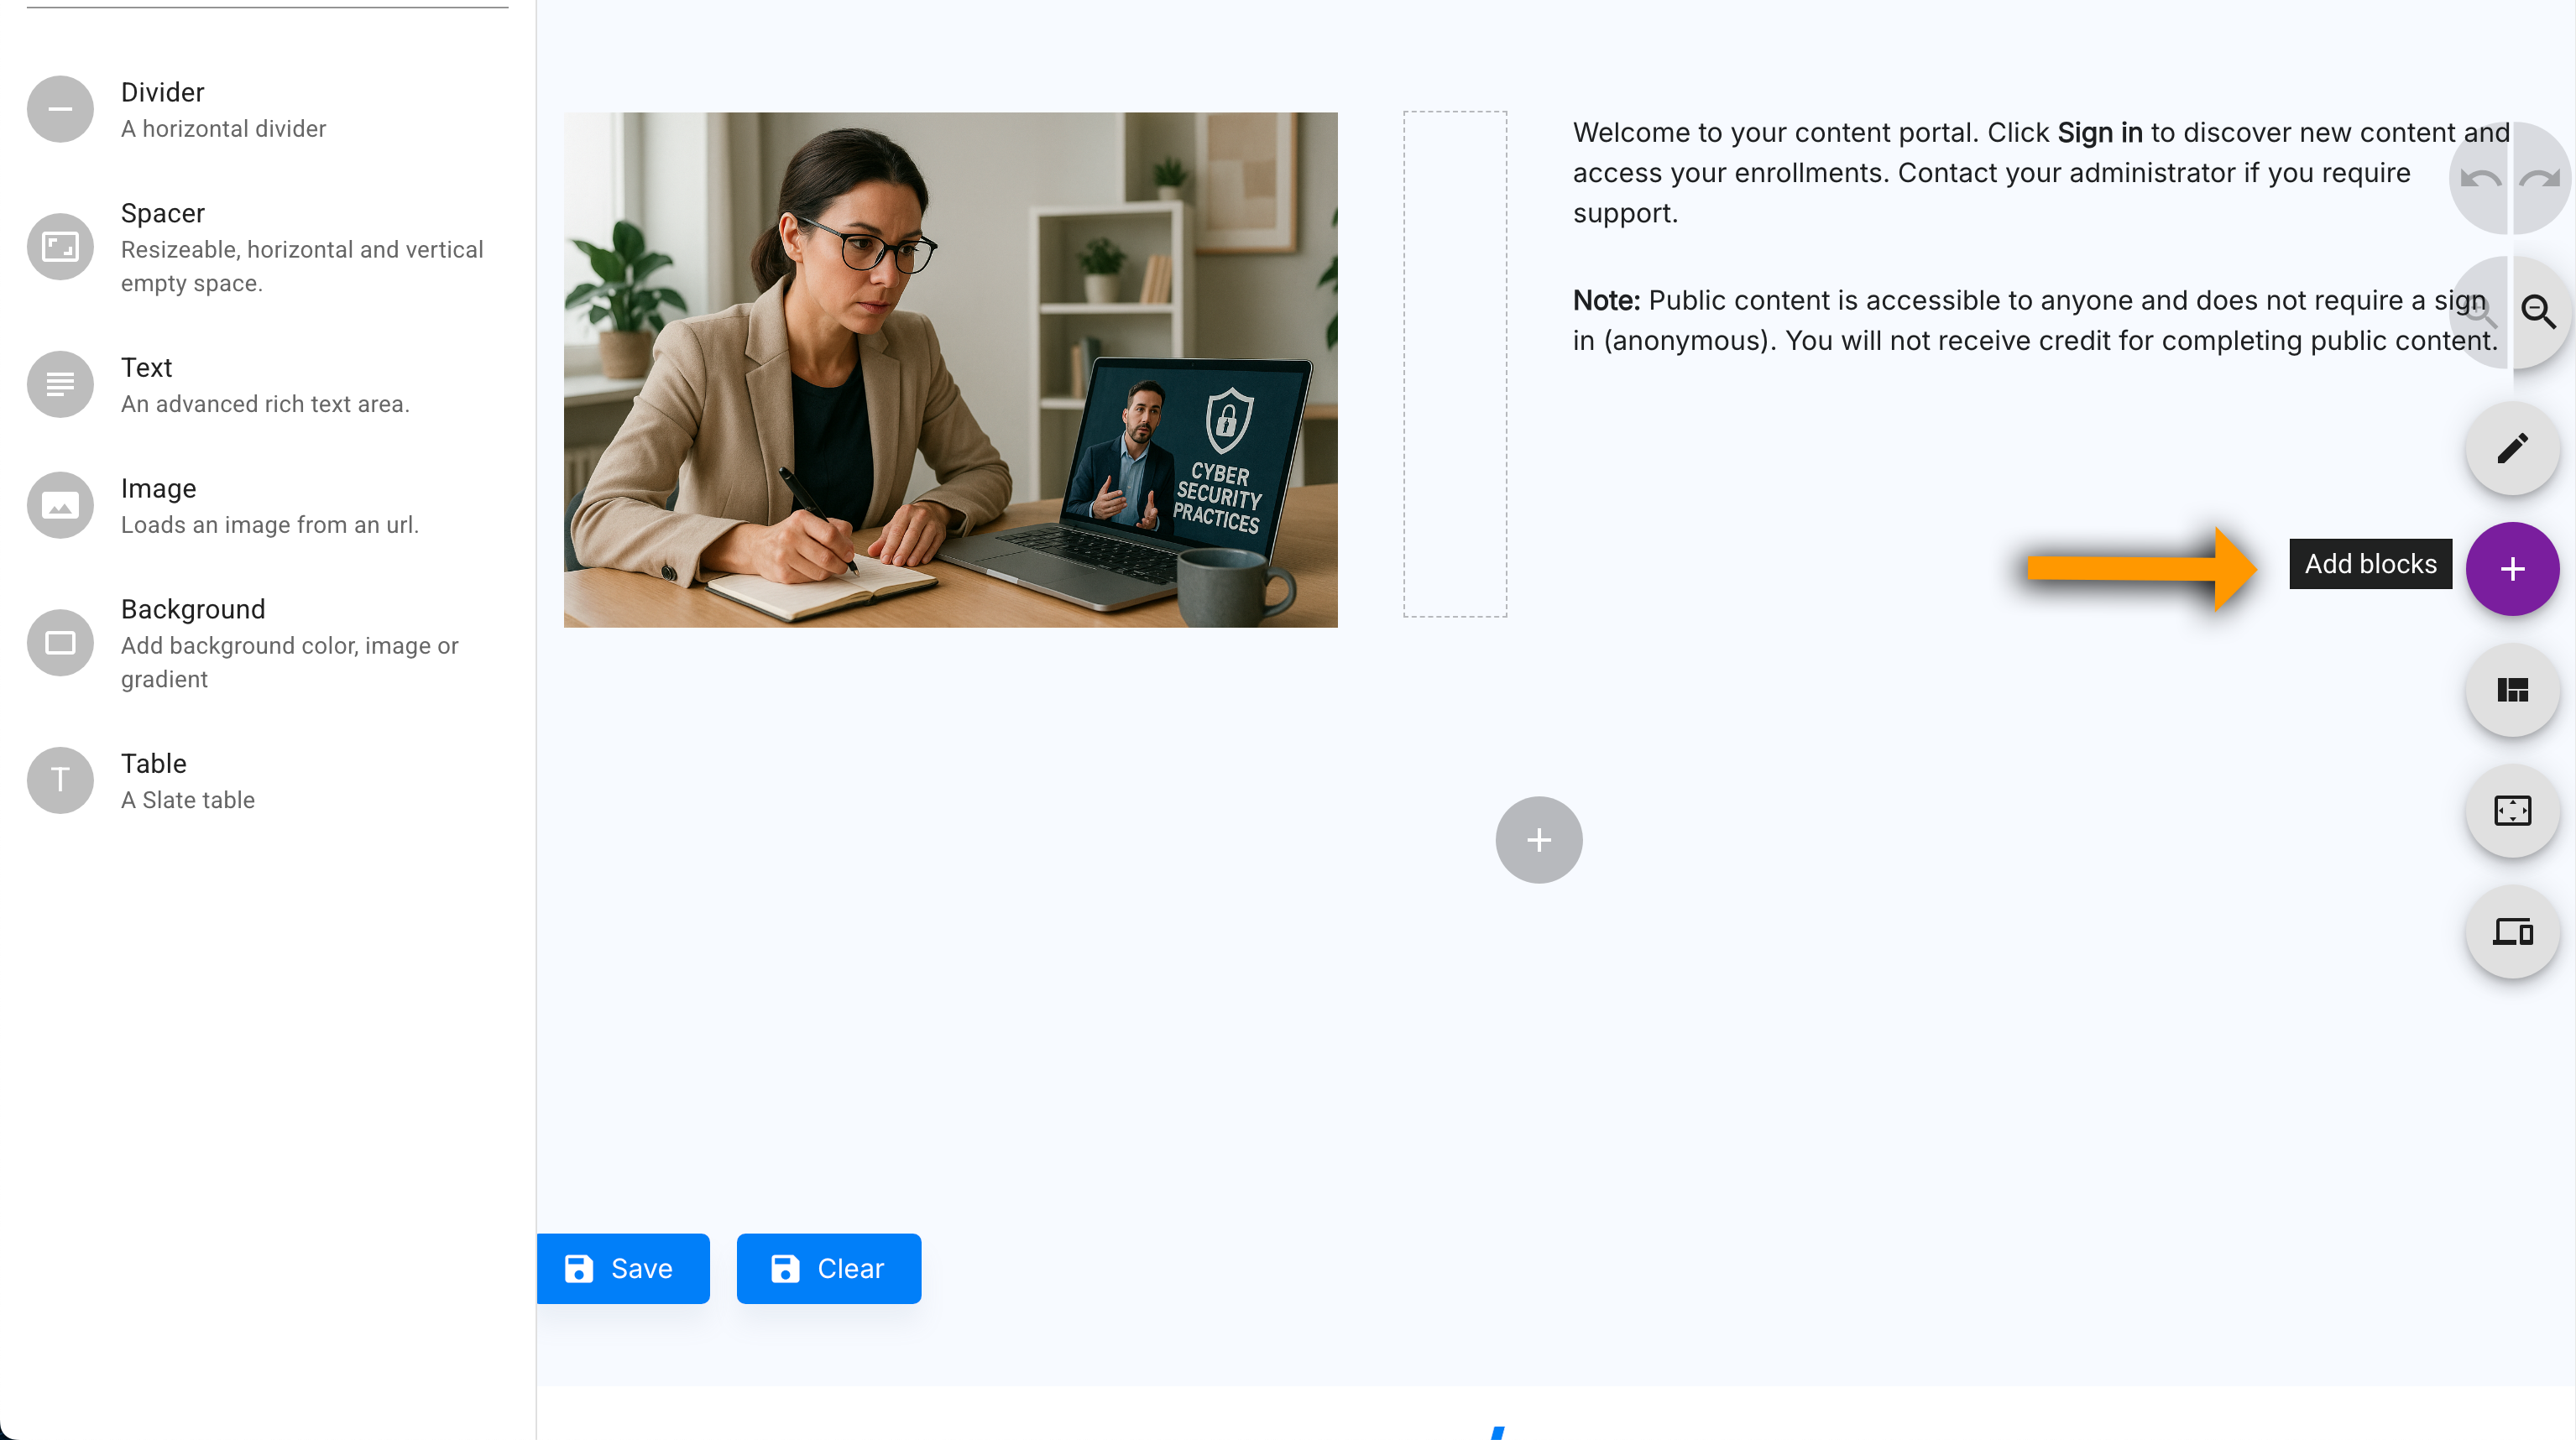Click the zoom out magnifier icon
This screenshot has height=1440, width=2576.
(2538, 312)
